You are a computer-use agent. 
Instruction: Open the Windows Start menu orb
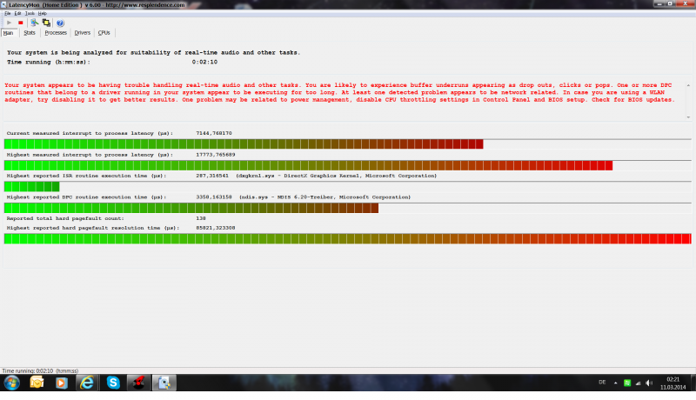tap(11, 383)
